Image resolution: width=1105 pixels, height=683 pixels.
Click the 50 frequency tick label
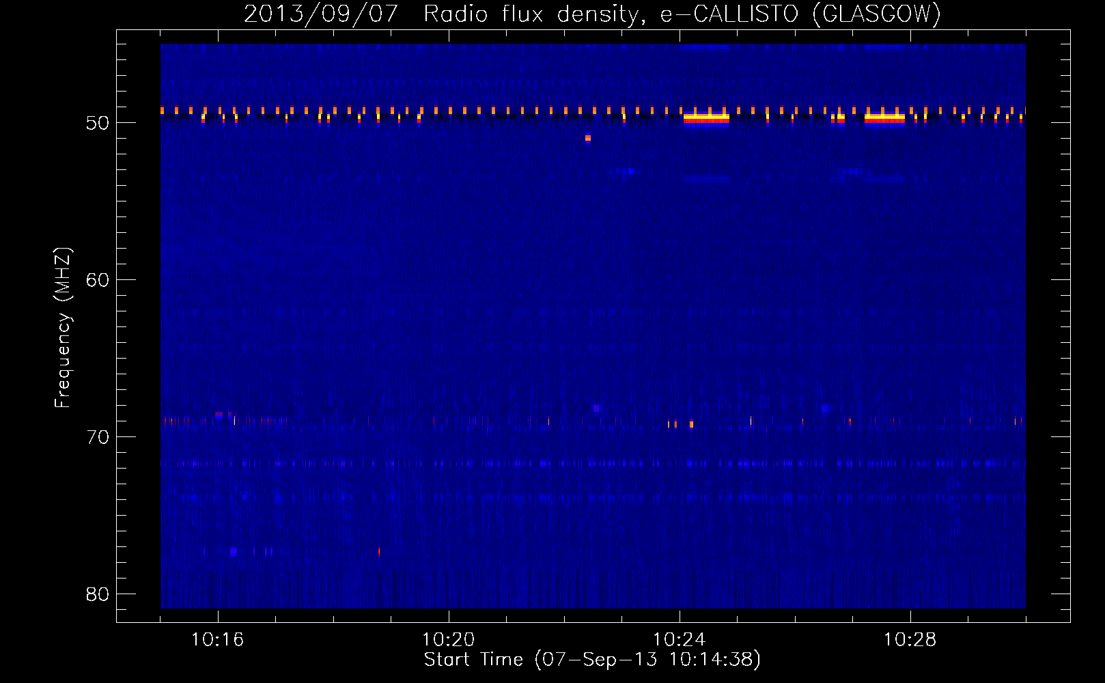click(98, 123)
